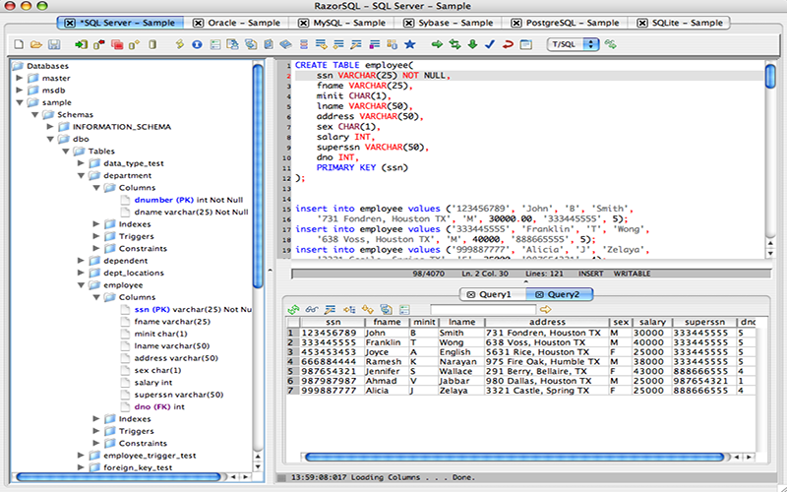Click the two orange diamonds results icon
The width and height of the screenshot is (787, 492).
coord(367,310)
